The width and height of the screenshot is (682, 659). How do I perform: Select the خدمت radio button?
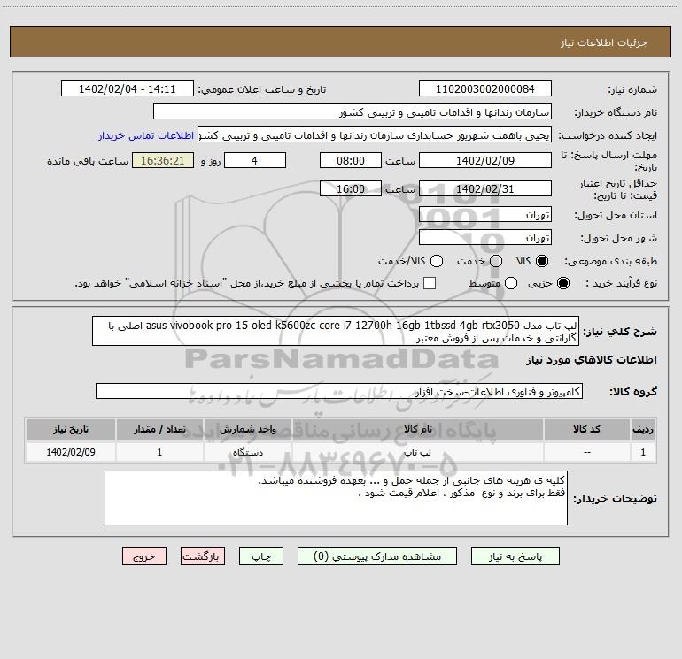496,261
